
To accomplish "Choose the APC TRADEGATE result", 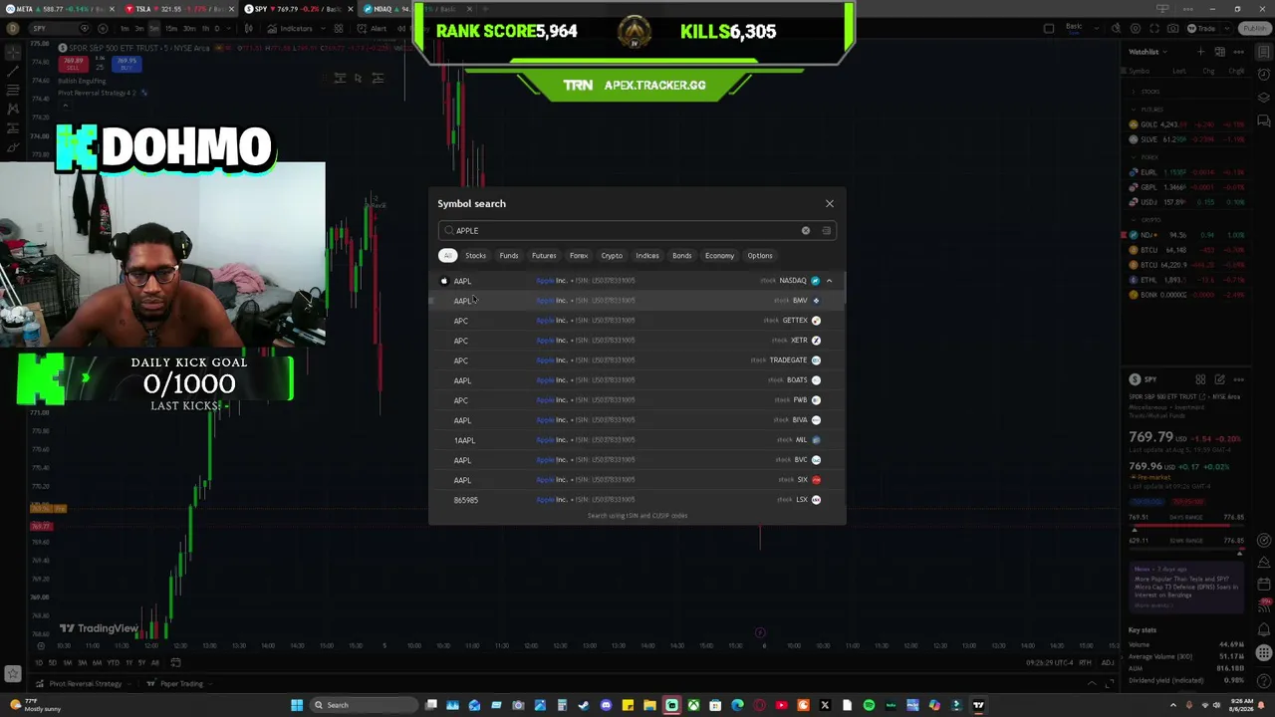I will (637, 360).
